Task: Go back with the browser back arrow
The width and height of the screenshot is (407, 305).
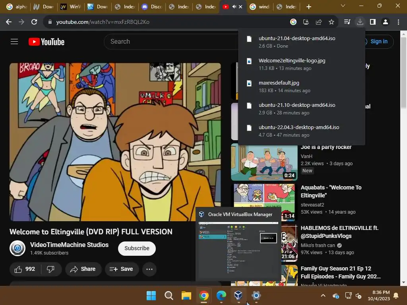Action: pos(9,22)
